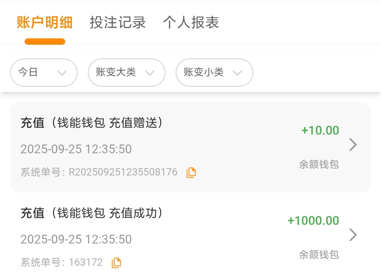The image size is (381, 276).
Task: Click chevron arrow in 今日 filter
Action: click(62, 73)
